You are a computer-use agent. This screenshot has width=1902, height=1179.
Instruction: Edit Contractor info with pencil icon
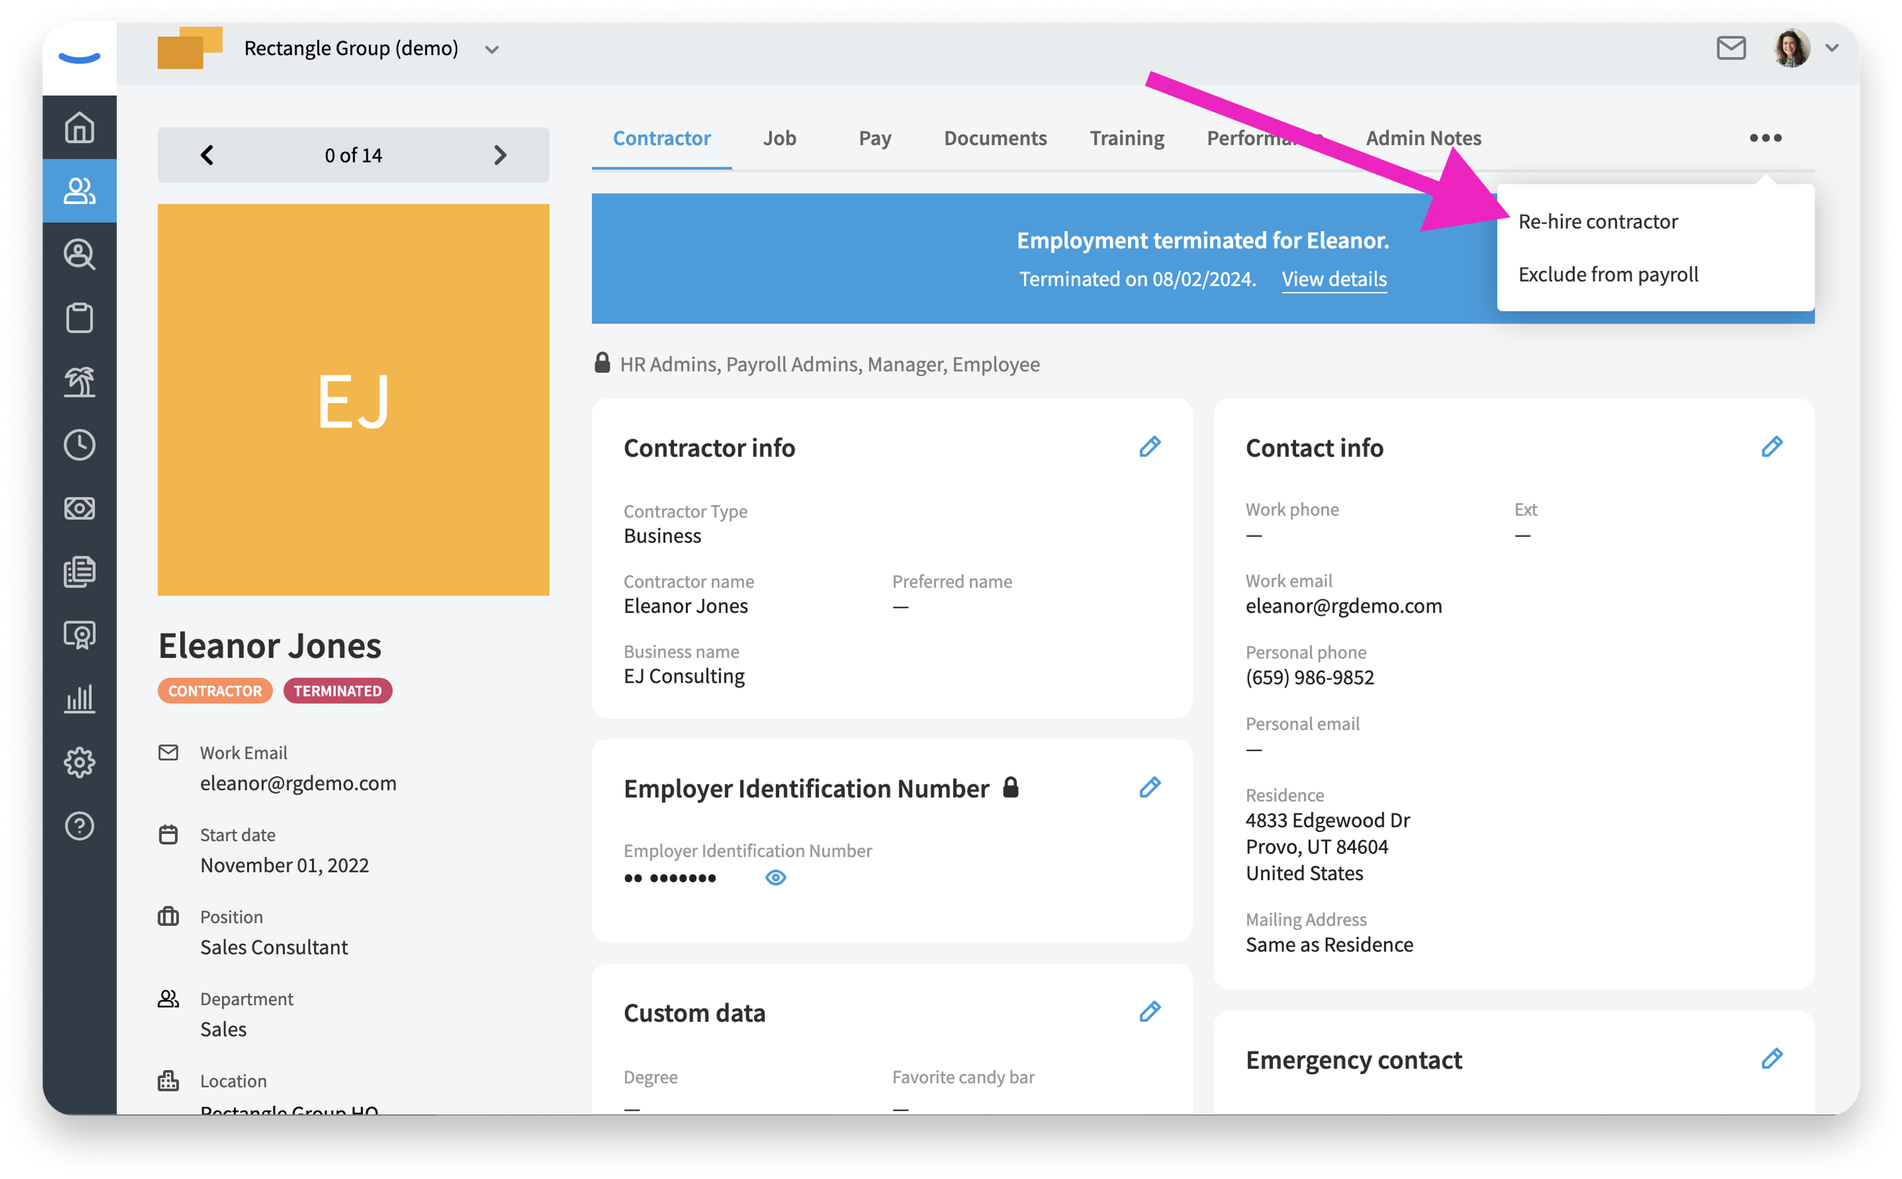[x=1150, y=447]
